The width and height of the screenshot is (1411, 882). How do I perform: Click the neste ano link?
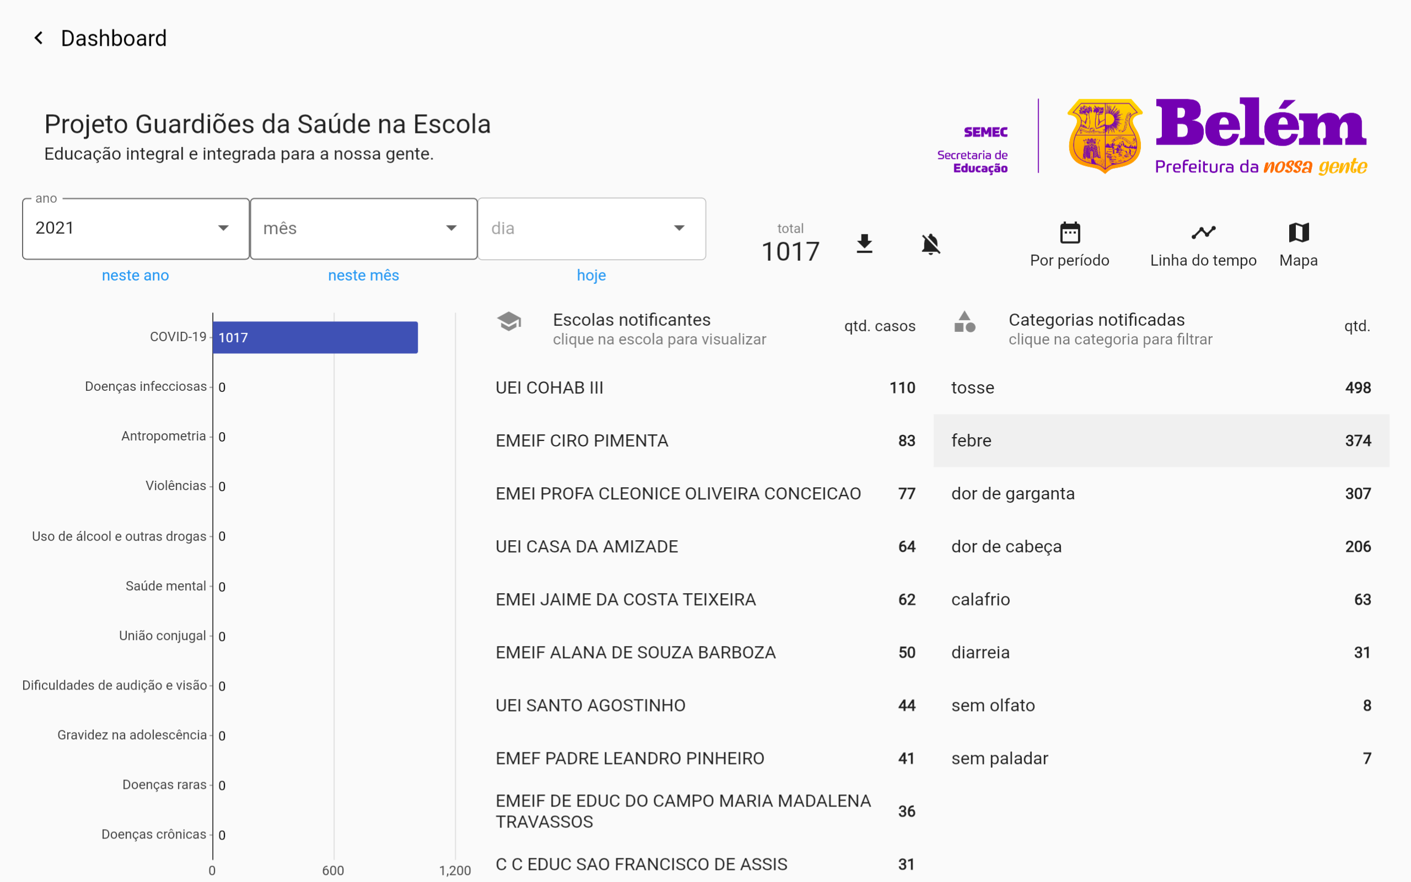click(135, 275)
